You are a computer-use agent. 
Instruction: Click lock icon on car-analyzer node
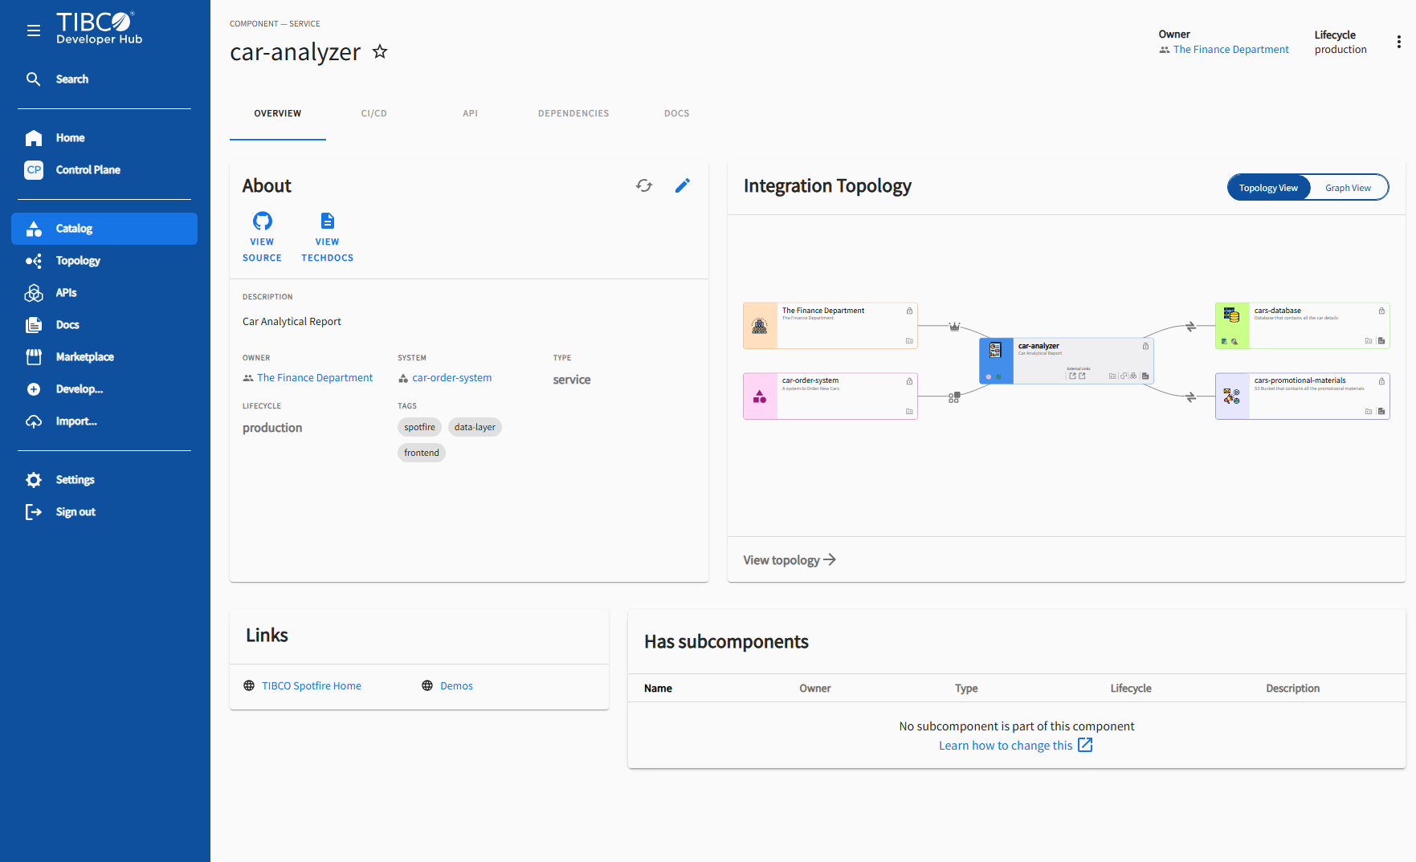1145,346
